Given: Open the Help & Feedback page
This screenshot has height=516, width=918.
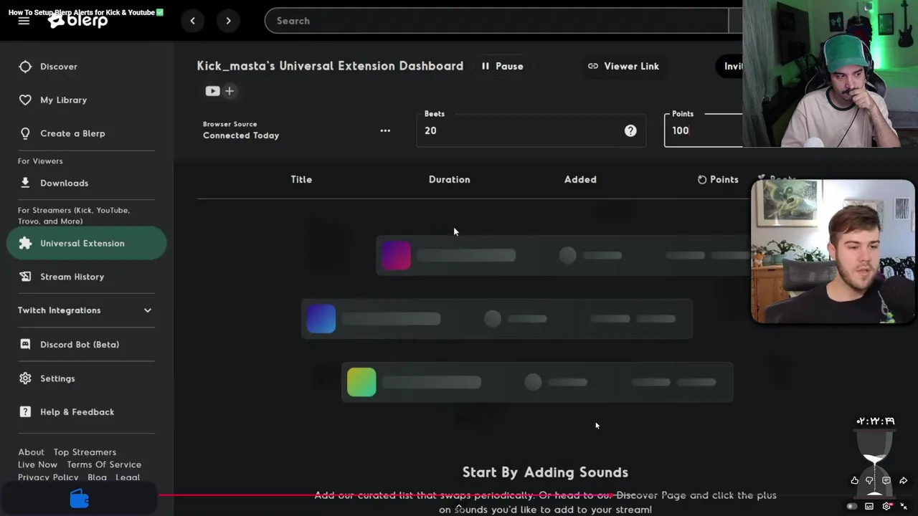Looking at the screenshot, I should pos(77,412).
